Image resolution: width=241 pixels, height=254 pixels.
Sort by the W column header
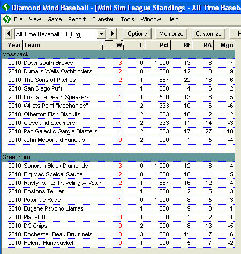coord(113,45)
